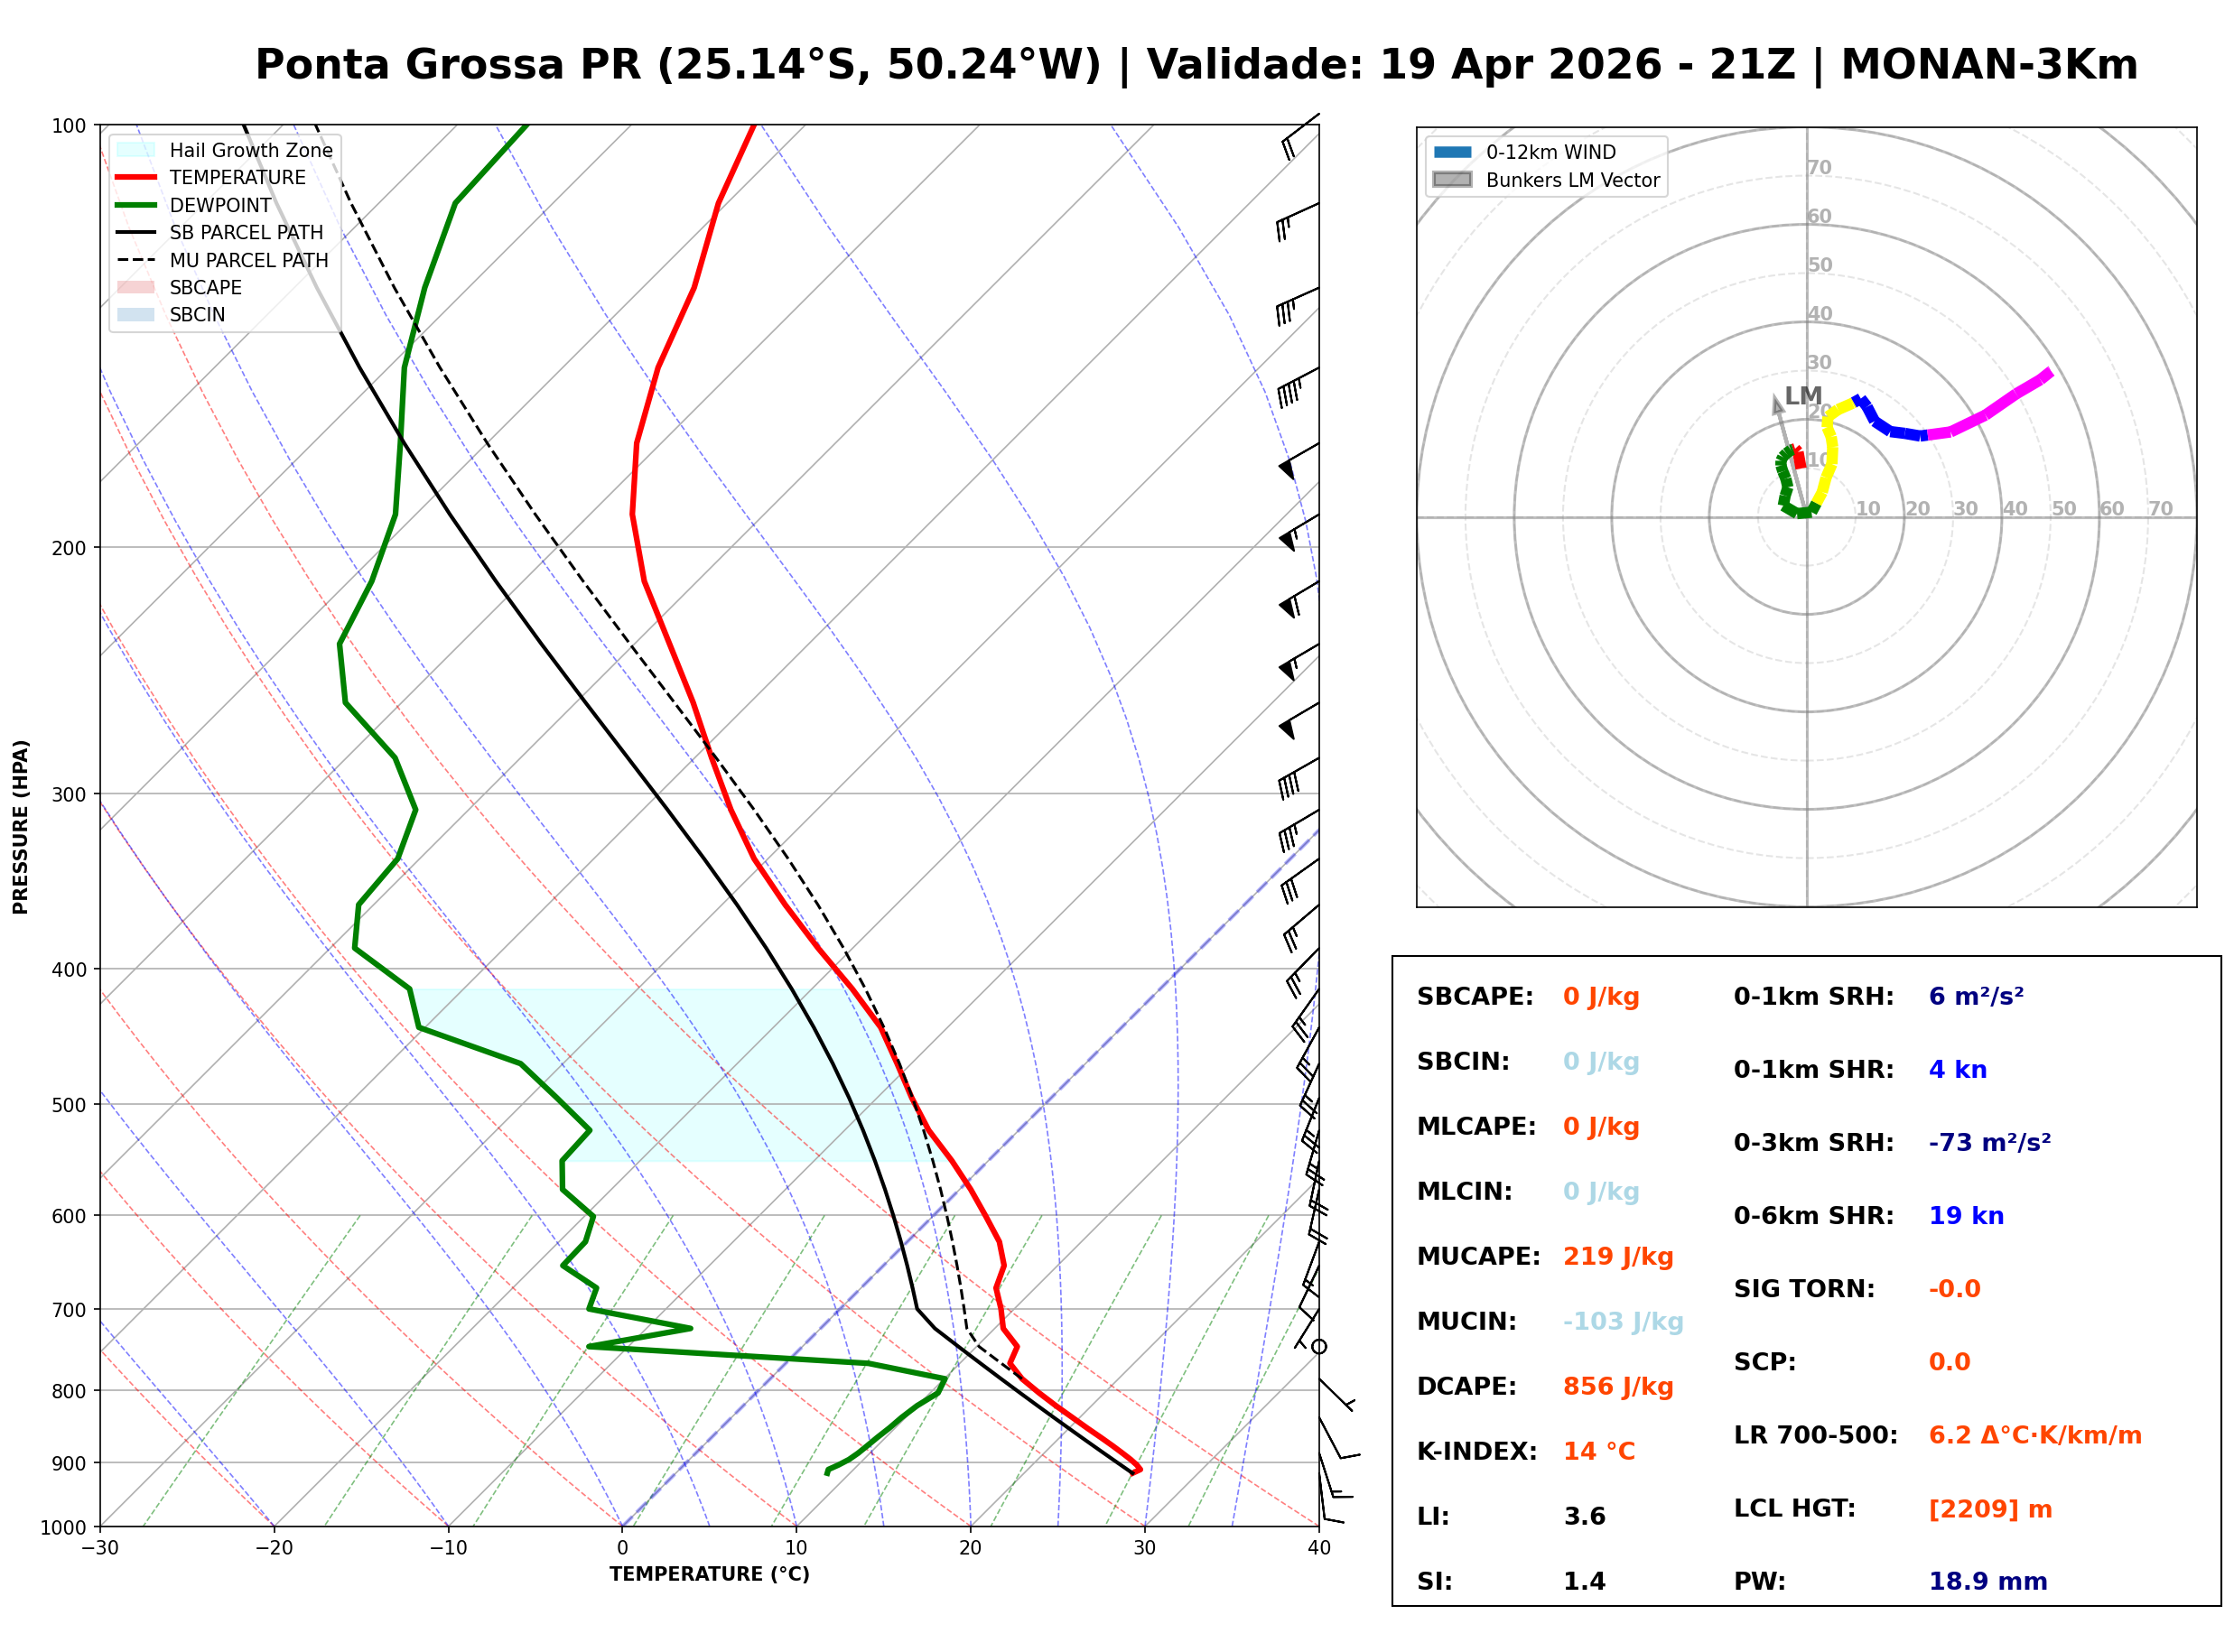The image size is (2234, 1652).
Task: Click the LCL HGT value 2209 m
Action: [1991, 1510]
